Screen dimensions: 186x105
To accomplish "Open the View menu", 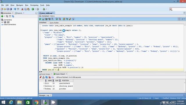I will click(12, 5).
